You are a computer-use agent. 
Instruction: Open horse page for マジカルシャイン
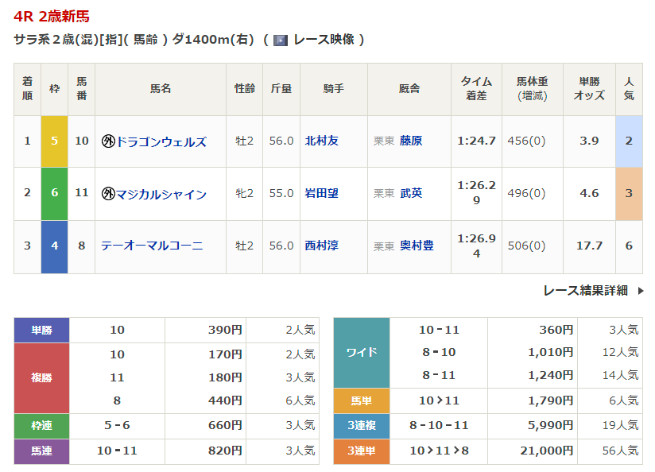(161, 194)
